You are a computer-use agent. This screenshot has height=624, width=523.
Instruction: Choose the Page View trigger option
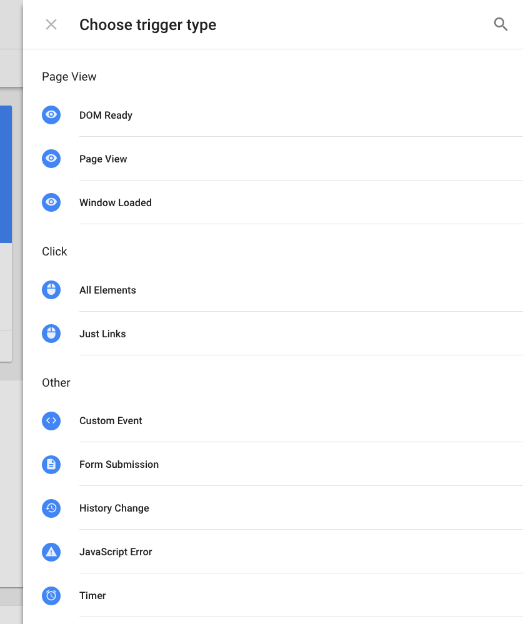point(103,159)
